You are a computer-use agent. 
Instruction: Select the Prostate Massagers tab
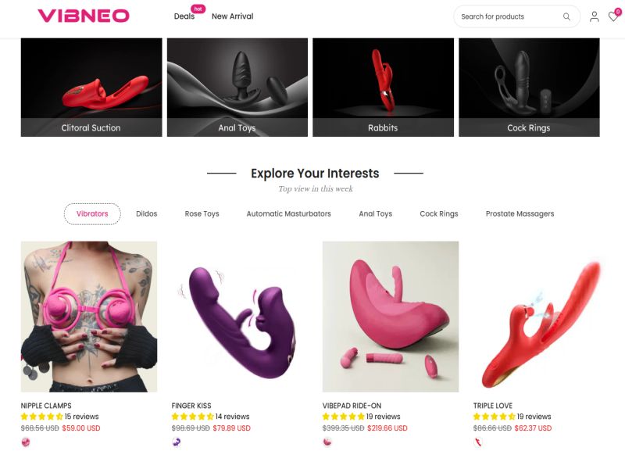(520, 213)
